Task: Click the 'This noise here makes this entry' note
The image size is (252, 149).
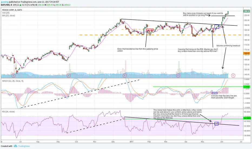Action: tap(178, 114)
